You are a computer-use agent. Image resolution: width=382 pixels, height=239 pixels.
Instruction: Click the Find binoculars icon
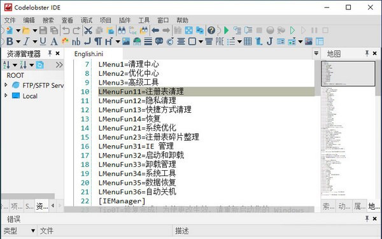click(122, 30)
